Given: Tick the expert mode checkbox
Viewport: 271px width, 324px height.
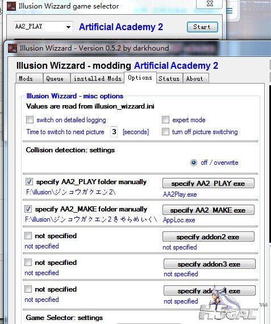Looking at the screenshot, I should tap(165, 119).
